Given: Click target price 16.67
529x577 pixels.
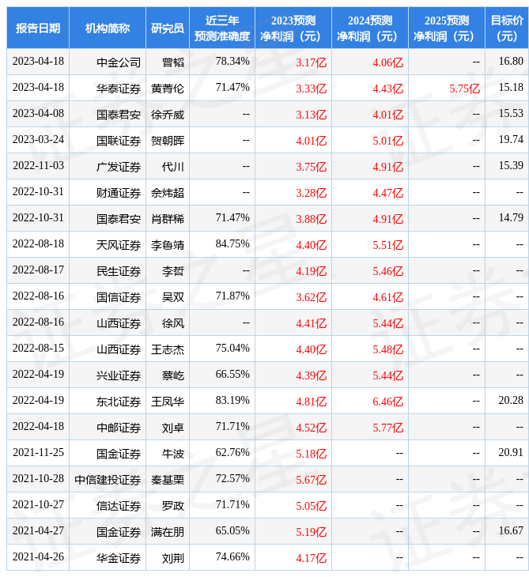Looking at the screenshot, I should click(511, 531).
